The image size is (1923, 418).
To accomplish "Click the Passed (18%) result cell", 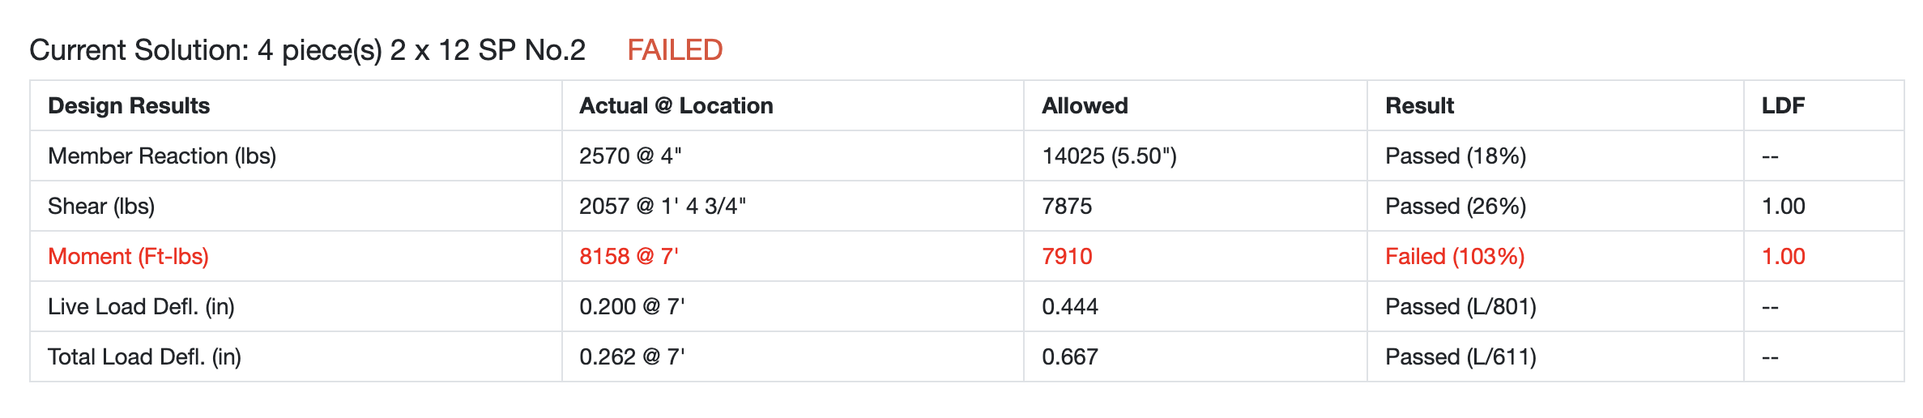I will [x=1456, y=156].
